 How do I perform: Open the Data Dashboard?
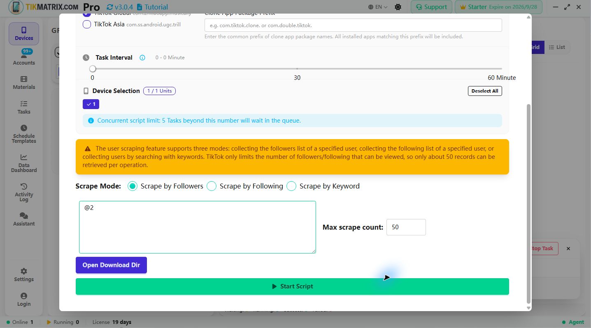24,163
